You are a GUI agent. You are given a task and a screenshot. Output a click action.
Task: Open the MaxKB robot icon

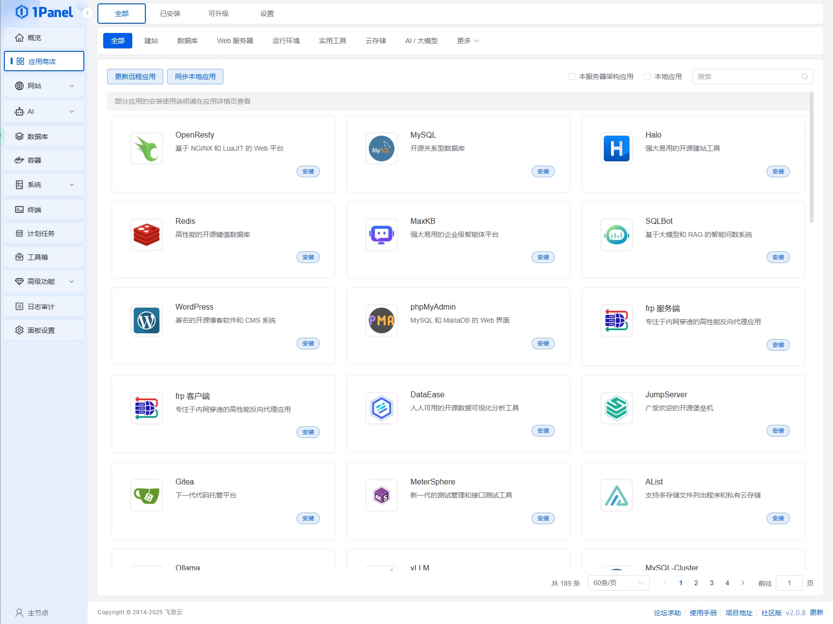(x=381, y=234)
